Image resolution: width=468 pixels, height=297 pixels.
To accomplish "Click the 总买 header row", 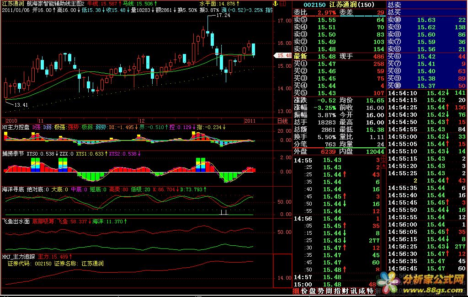I will [x=427, y=12].
